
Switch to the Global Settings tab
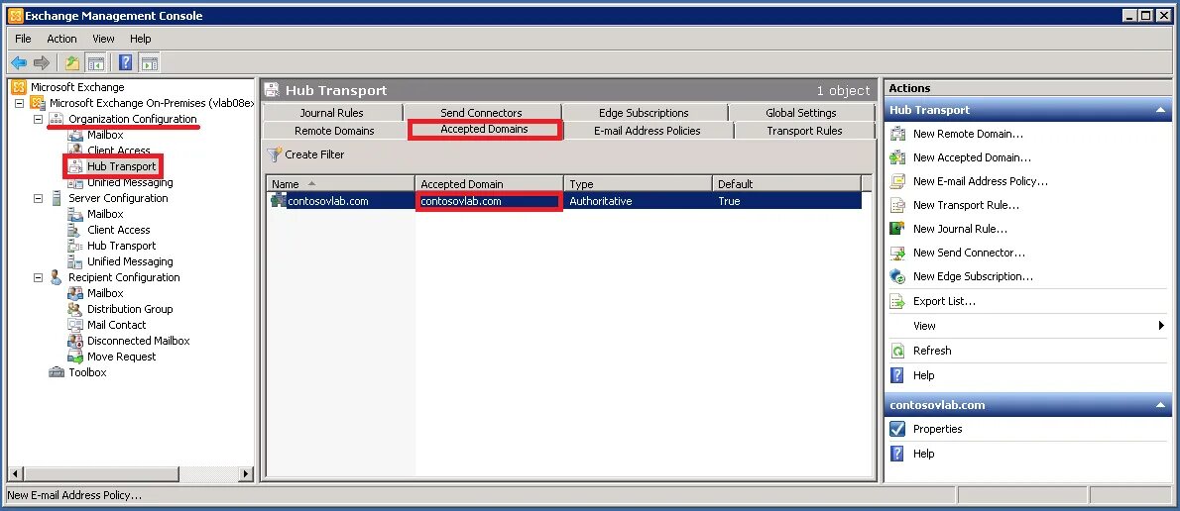pos(801,113)
